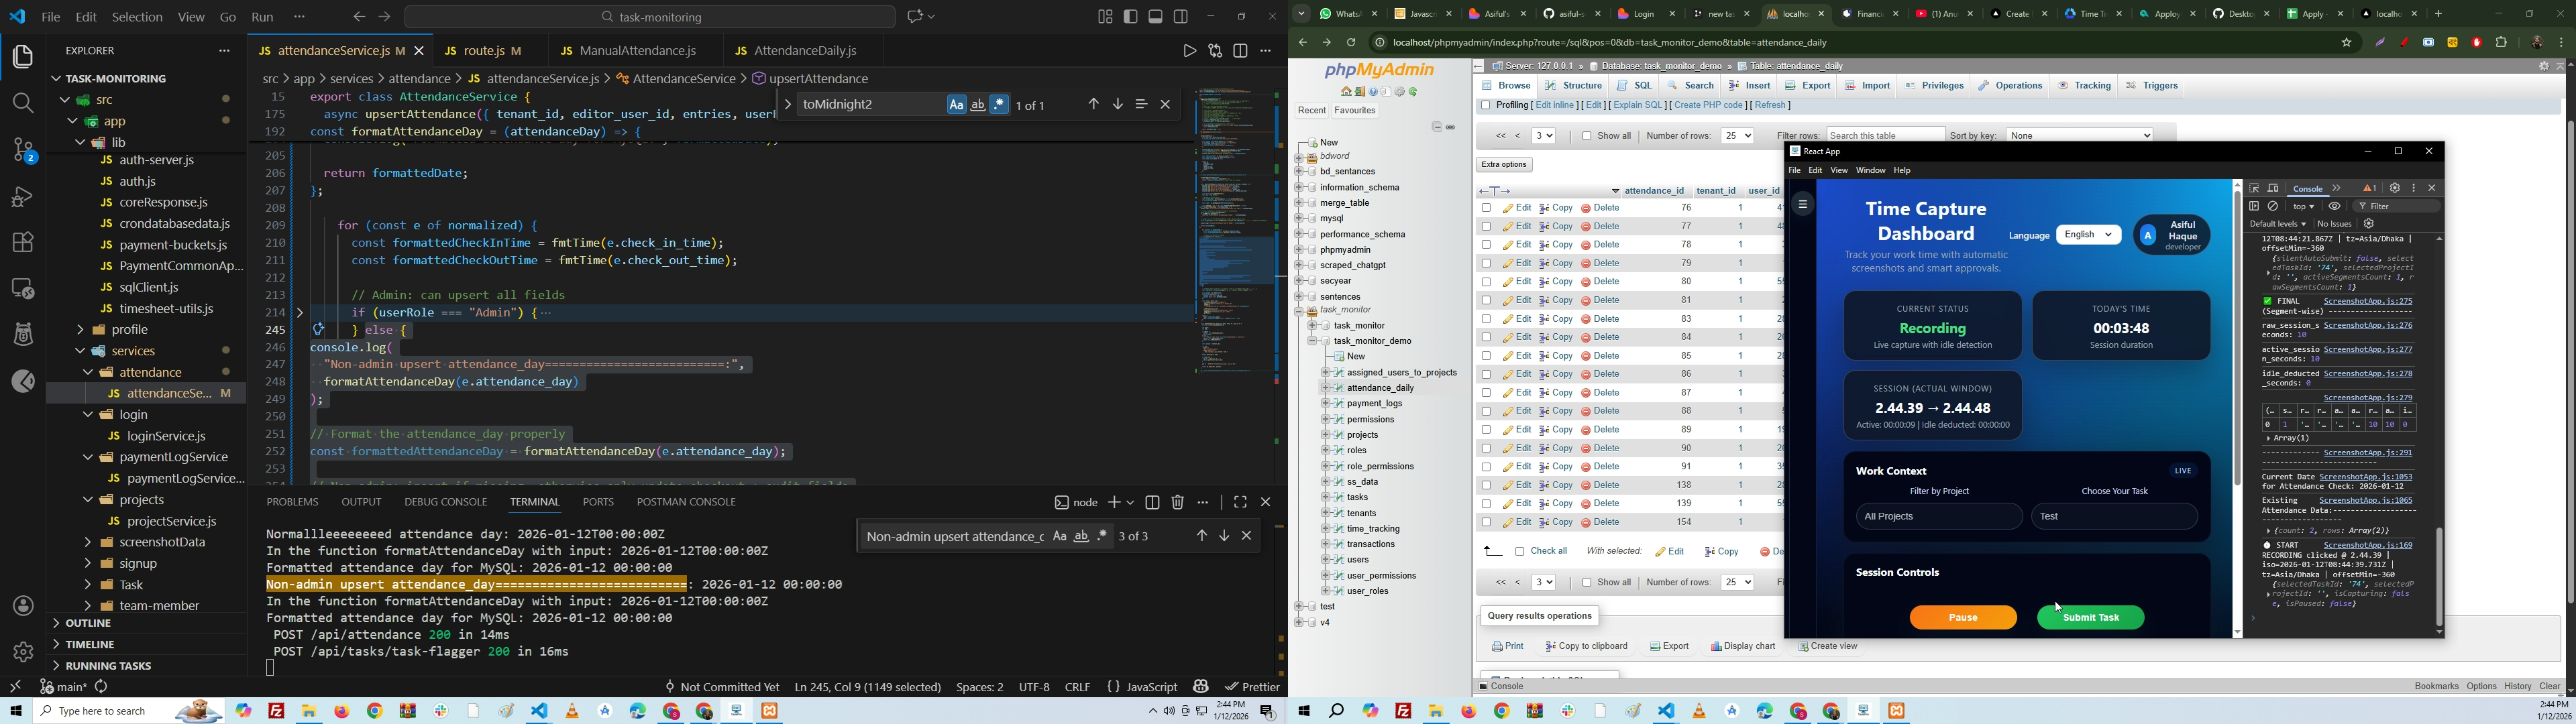Screen dimensions: 2576x724
Task: Open the Search view in VS Code sidebar
Action: point(23,103)
